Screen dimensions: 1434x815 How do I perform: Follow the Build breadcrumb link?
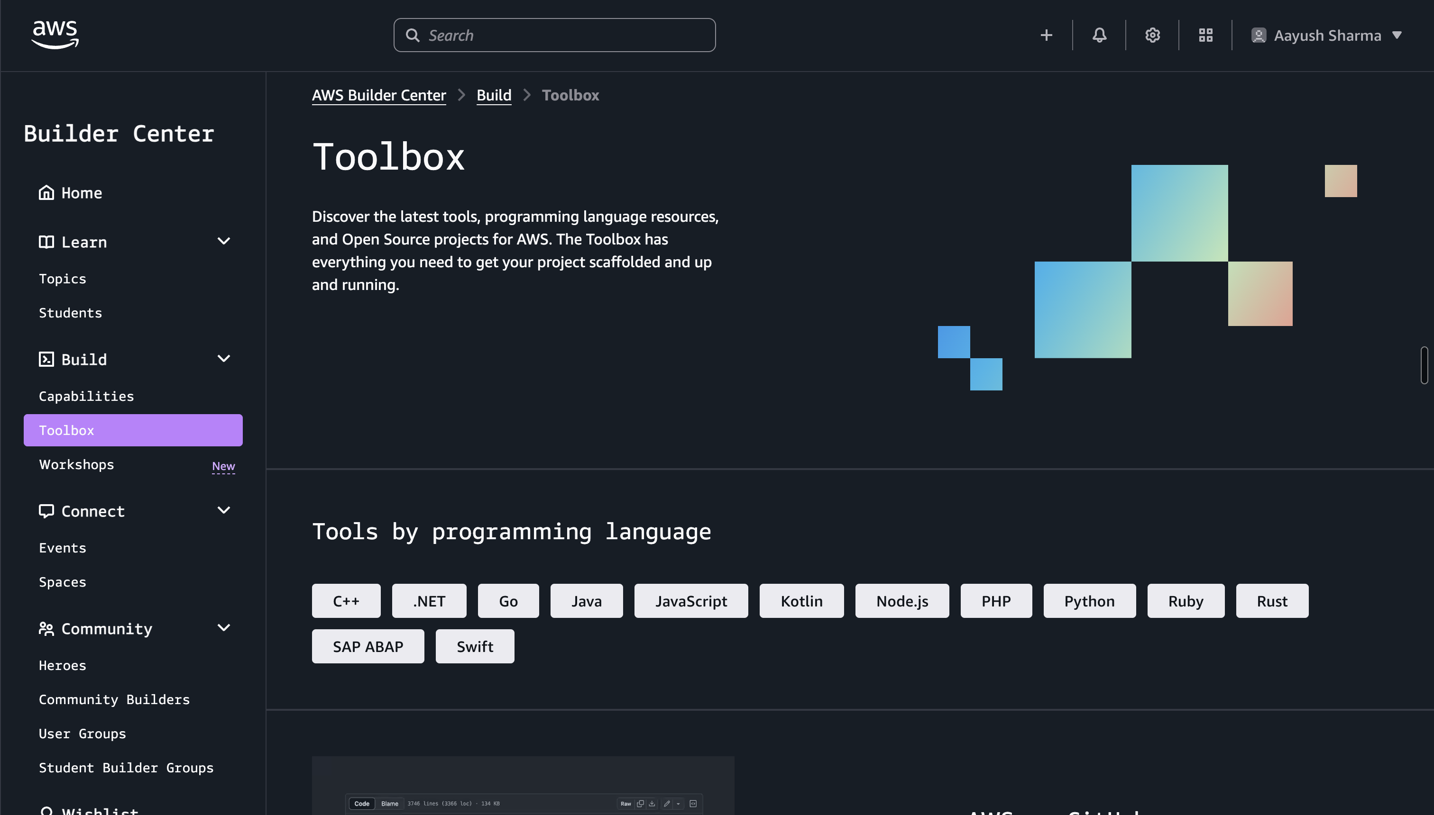click(x=494, y=95)
